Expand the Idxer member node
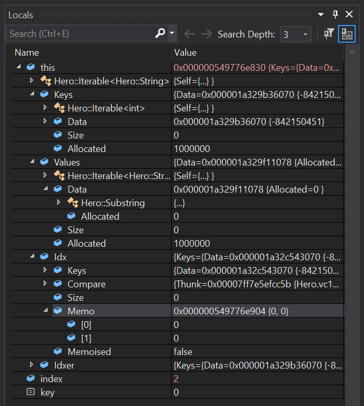This screenshot has height=406, width=364. [x=32, y=365]
